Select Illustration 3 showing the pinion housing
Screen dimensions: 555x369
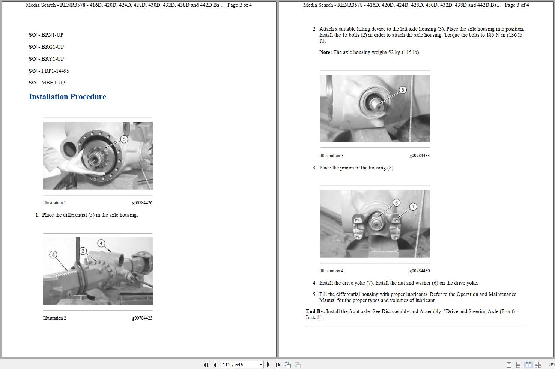[375, 108]
